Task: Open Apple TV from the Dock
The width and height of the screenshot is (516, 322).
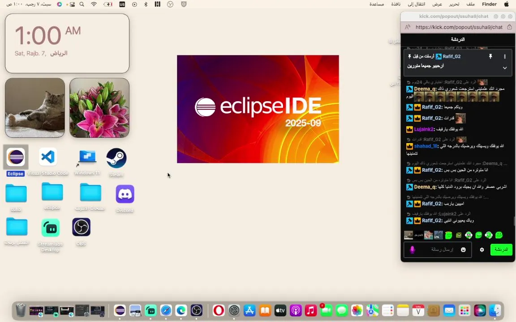Action: [280, 310]
